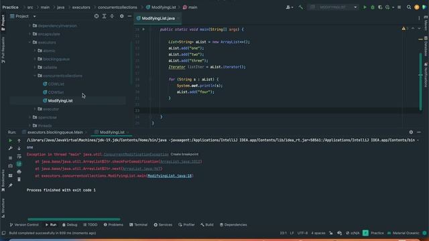Screen dimensions: 429x241
Task: Click the Create breakpoint link
Action: pyautogui.click(x=184, y=155)
